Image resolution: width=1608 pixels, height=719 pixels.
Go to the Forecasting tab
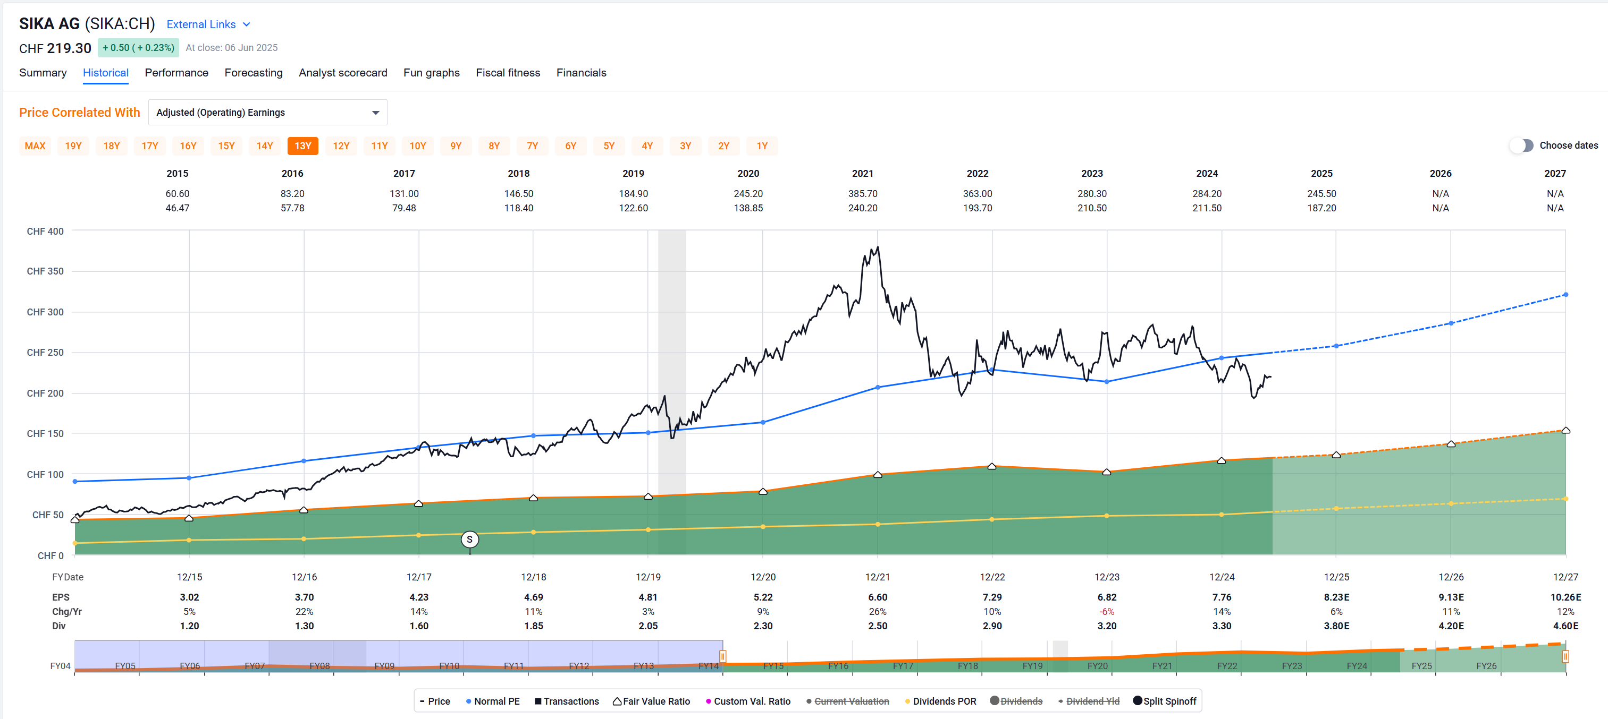click(254, 73)
